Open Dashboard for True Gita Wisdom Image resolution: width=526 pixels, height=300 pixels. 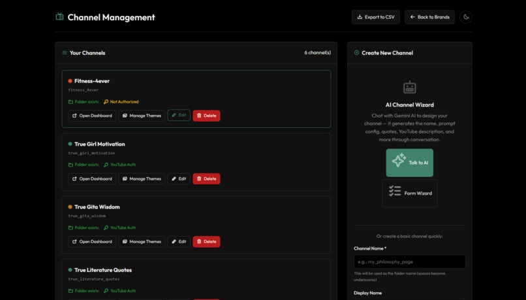[x=92, y=242]
